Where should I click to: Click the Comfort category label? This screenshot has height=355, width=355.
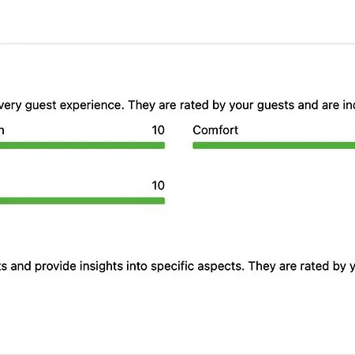215,130
